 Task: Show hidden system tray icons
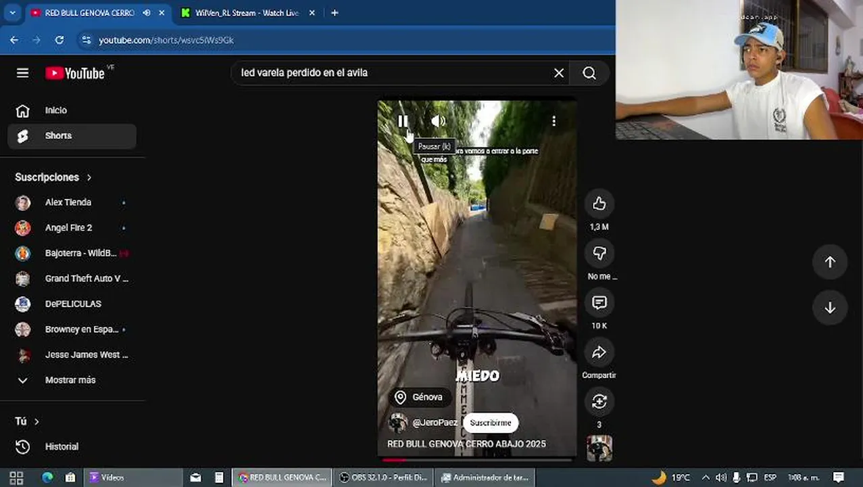[706, 478]
